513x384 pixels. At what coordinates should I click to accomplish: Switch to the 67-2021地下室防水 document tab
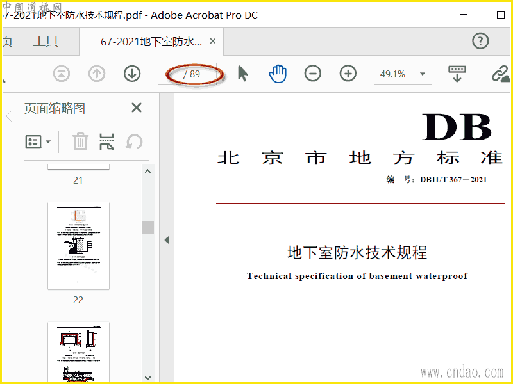[x=151, y=42]
